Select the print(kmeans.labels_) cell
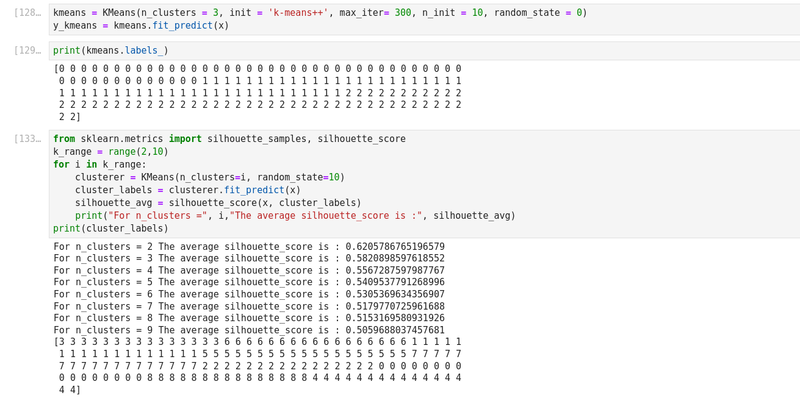 [x=110, y=51]
